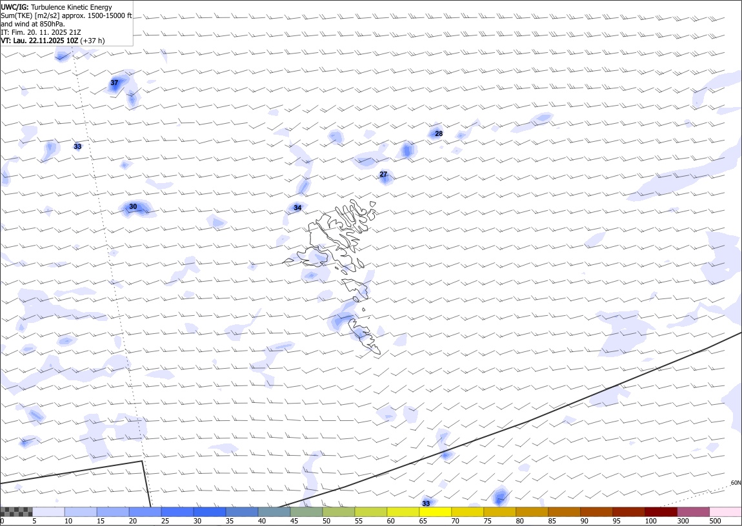Click the 'and wind at 850hPa.' line
Image resolution: width=742 pixels, height=526 pixels.
tap(33, 24)
